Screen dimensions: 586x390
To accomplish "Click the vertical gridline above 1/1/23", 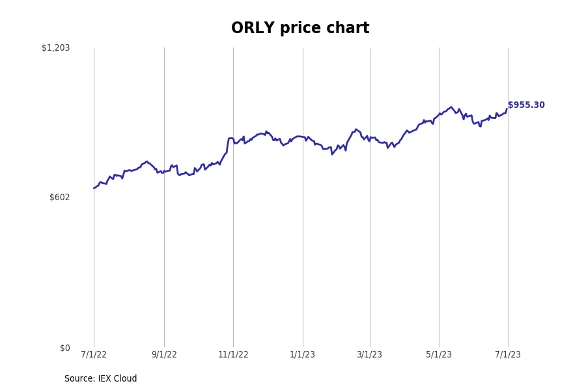I will pyautogui.click(x=303, y=260).
